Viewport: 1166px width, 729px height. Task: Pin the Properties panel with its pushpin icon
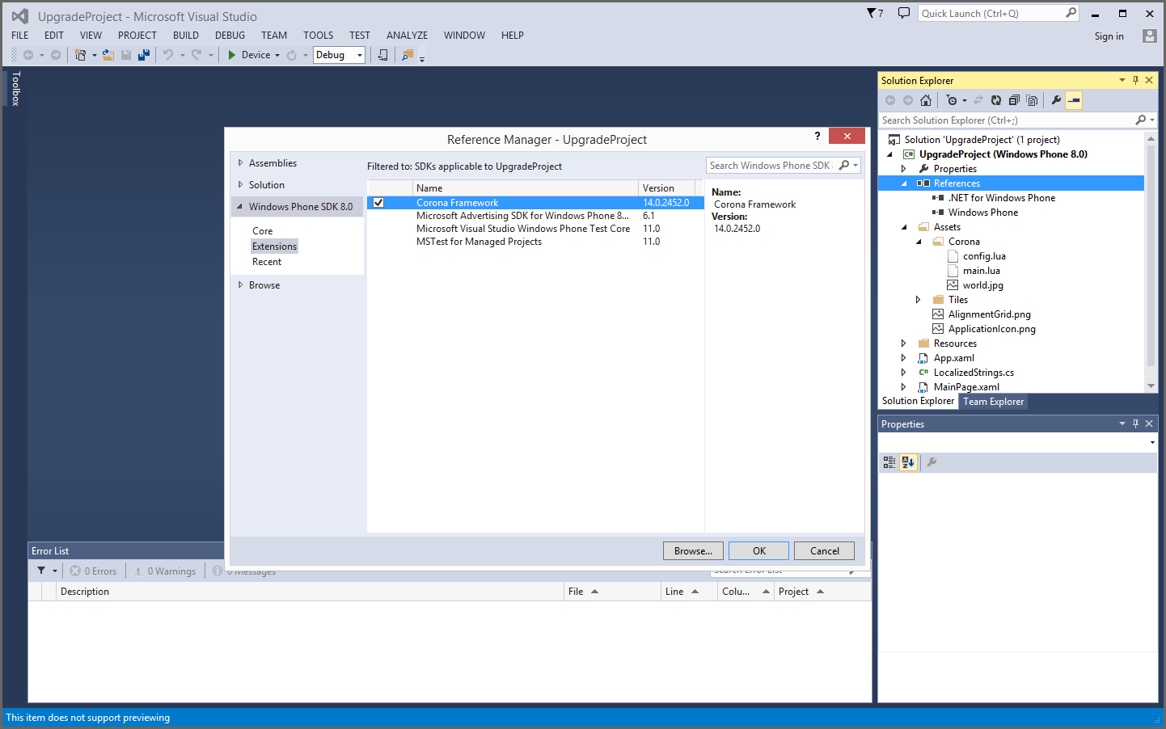pyautogui.click(x=1135, y=423)
